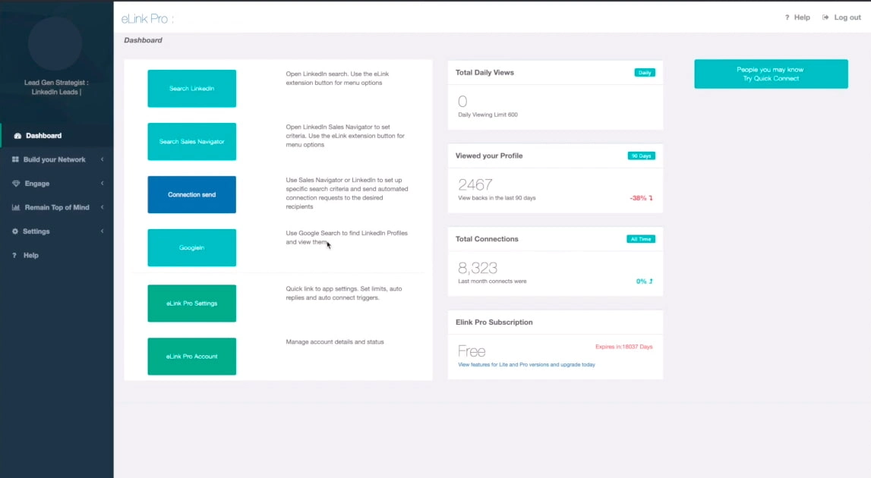Click the 2467 view backs count
This screenshot has height=478, width=871.
[475, 184]
